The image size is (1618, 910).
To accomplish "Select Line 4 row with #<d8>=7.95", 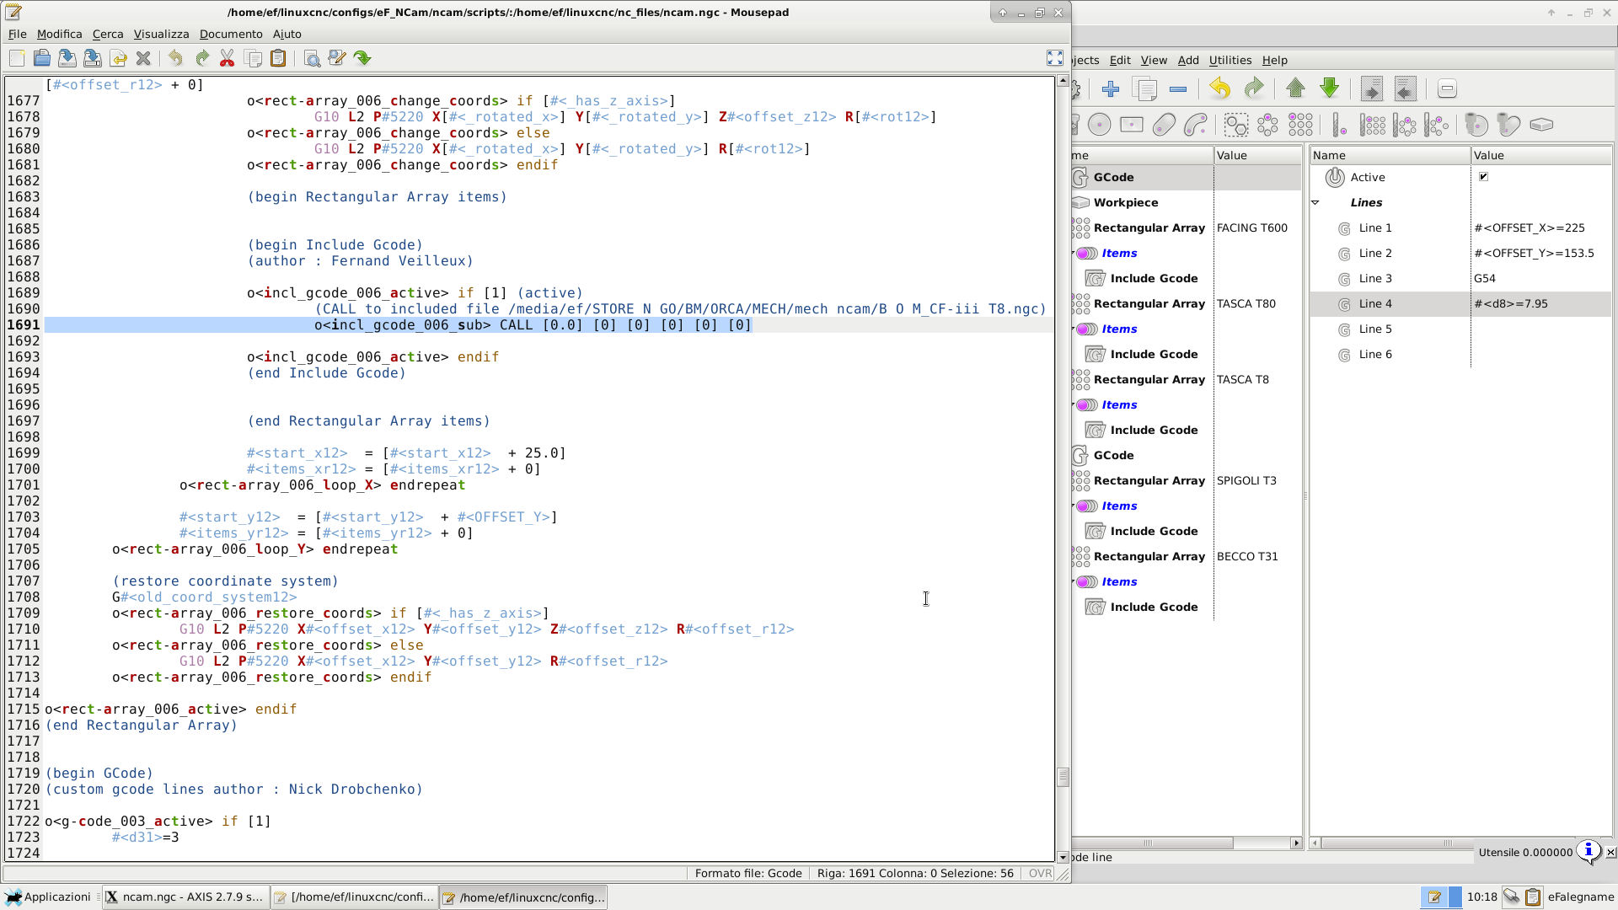I will point(1460,303).
